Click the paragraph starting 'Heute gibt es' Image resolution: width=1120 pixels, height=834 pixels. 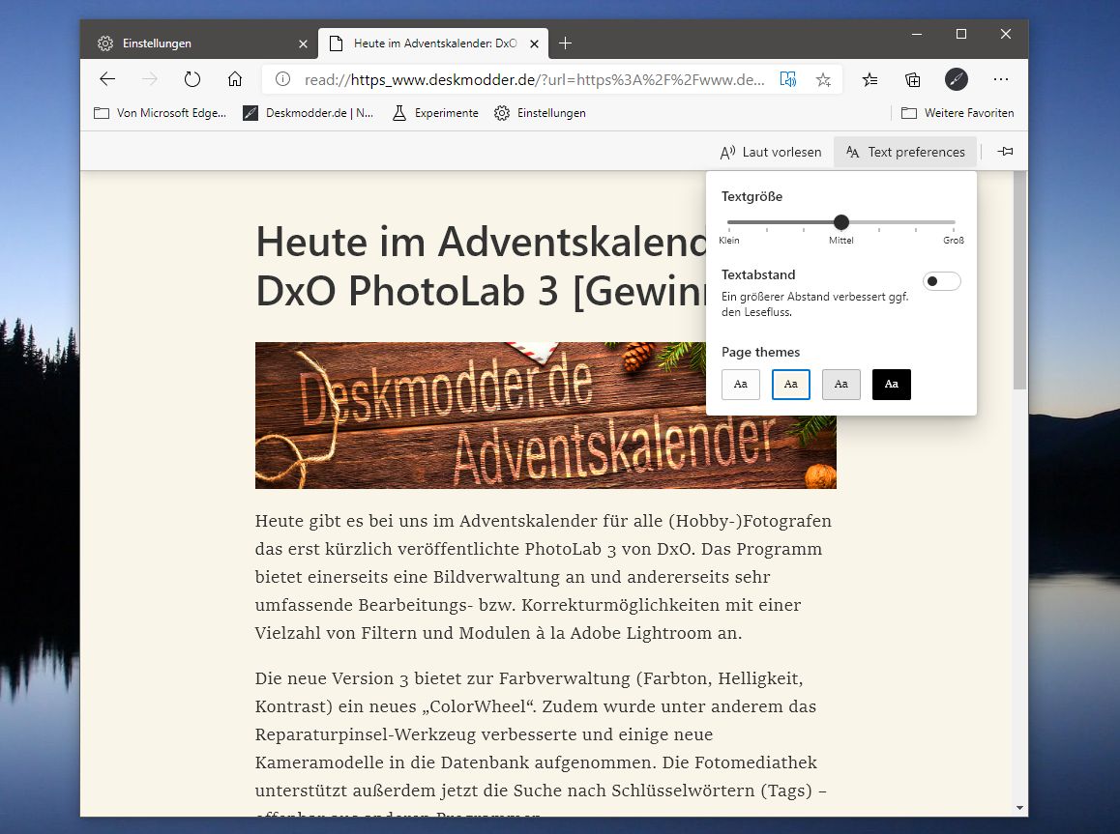click(544, 576)
